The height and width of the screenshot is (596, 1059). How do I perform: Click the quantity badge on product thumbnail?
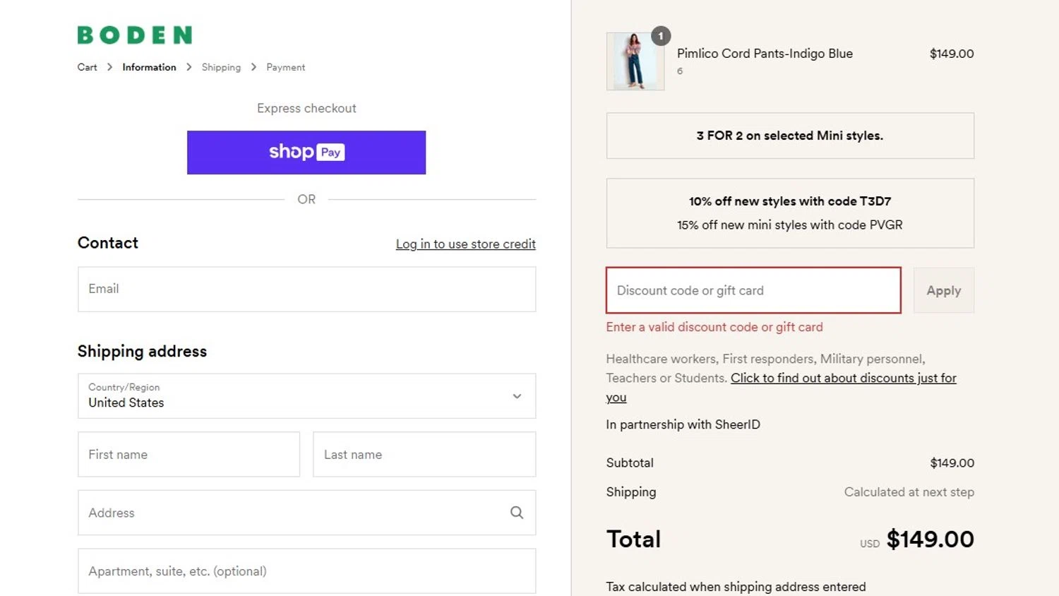pos(661,36)
